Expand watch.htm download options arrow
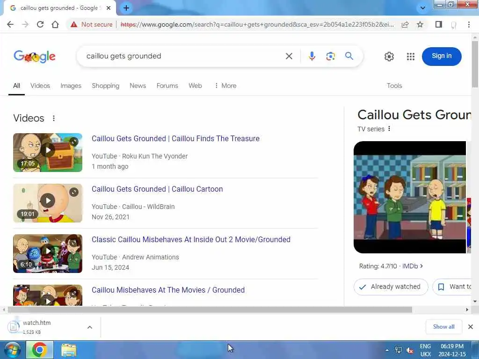479x359 pixels. (90, 327)
